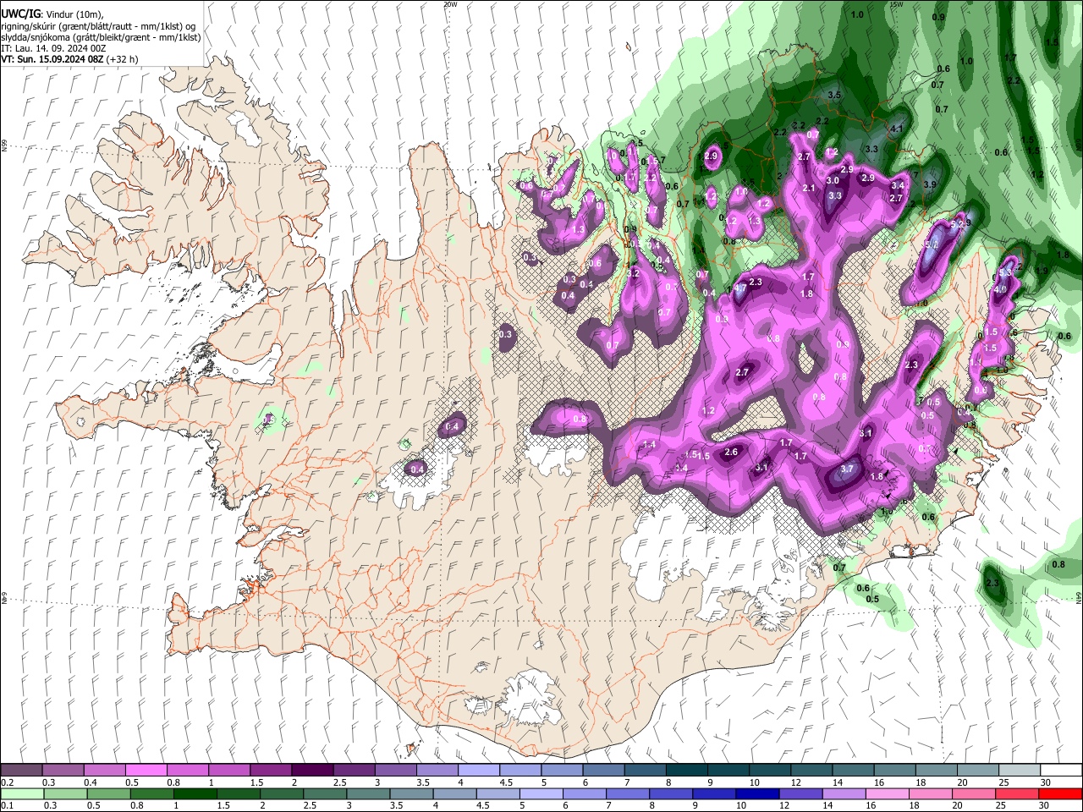This screenshot has width=1083, height=812.
Task: Click the '3.5' rain value on the map
Action: (834, 95)
